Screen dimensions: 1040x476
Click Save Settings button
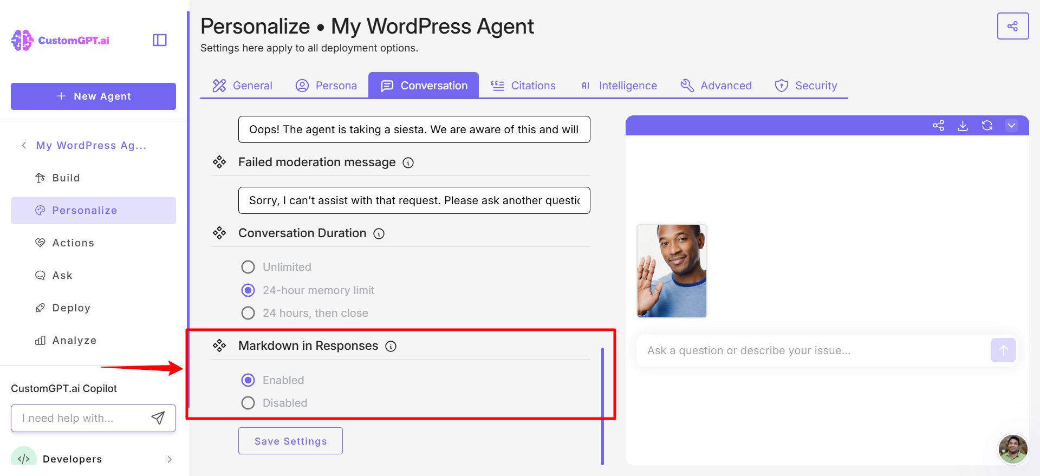click(x=290, y=441)
